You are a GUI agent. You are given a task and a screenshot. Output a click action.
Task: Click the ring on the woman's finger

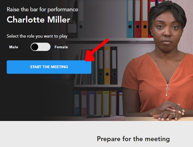173,115
